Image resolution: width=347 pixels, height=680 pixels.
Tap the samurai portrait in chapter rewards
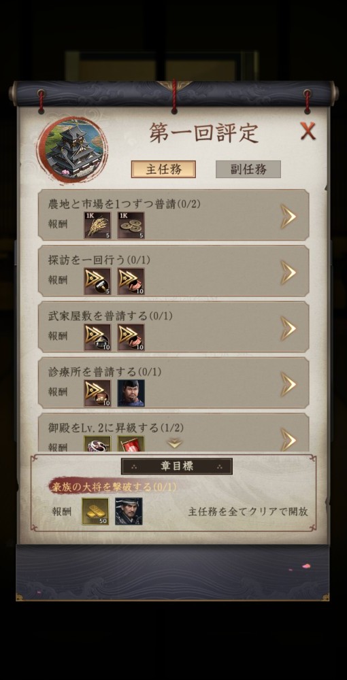(x=129, y=511)
